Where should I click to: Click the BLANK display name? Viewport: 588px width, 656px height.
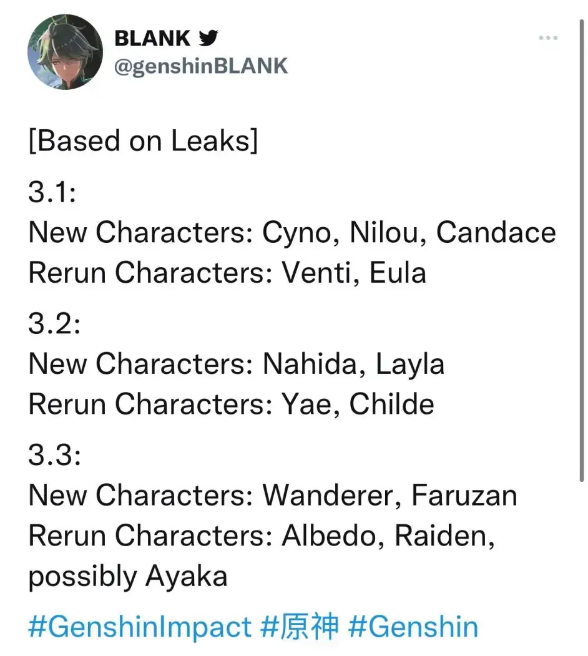pyautogui.click(x=152, y=39)
